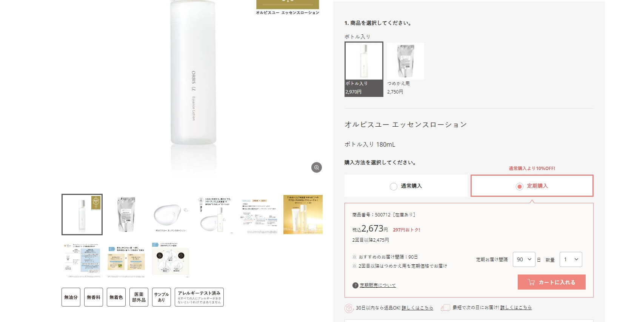The height and width of the screenshot is (322, 640).
Task: Choose the つめかえ用 2,750円 product option
Action: pos(406,69)
